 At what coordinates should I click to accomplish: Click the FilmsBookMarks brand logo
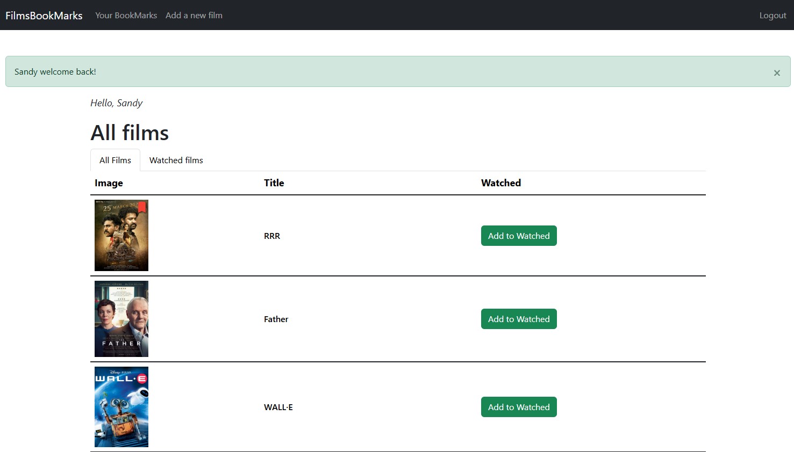44,16
